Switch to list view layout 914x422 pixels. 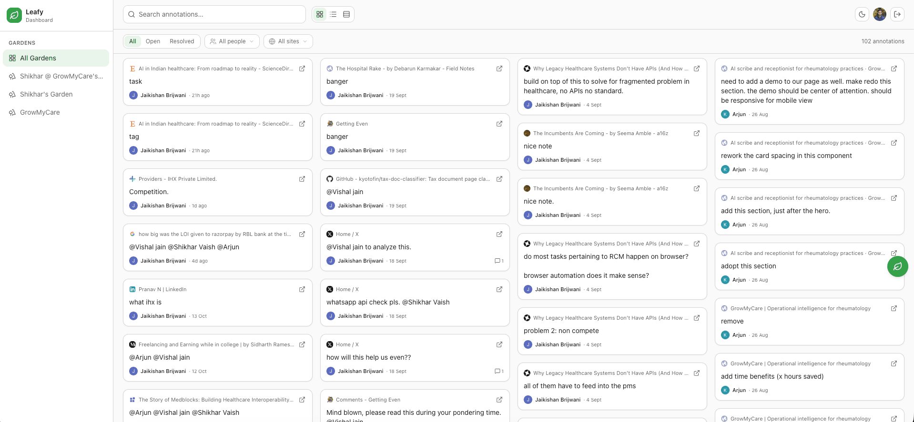pos(333,14)
